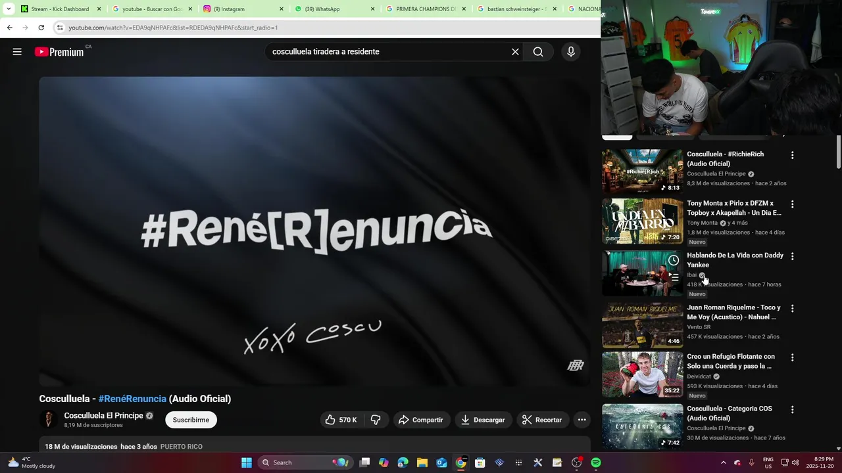The height and width of the screenshot is (473, 842).
Task: Start voice search with microphone icon
Action: tap(571, 52)
